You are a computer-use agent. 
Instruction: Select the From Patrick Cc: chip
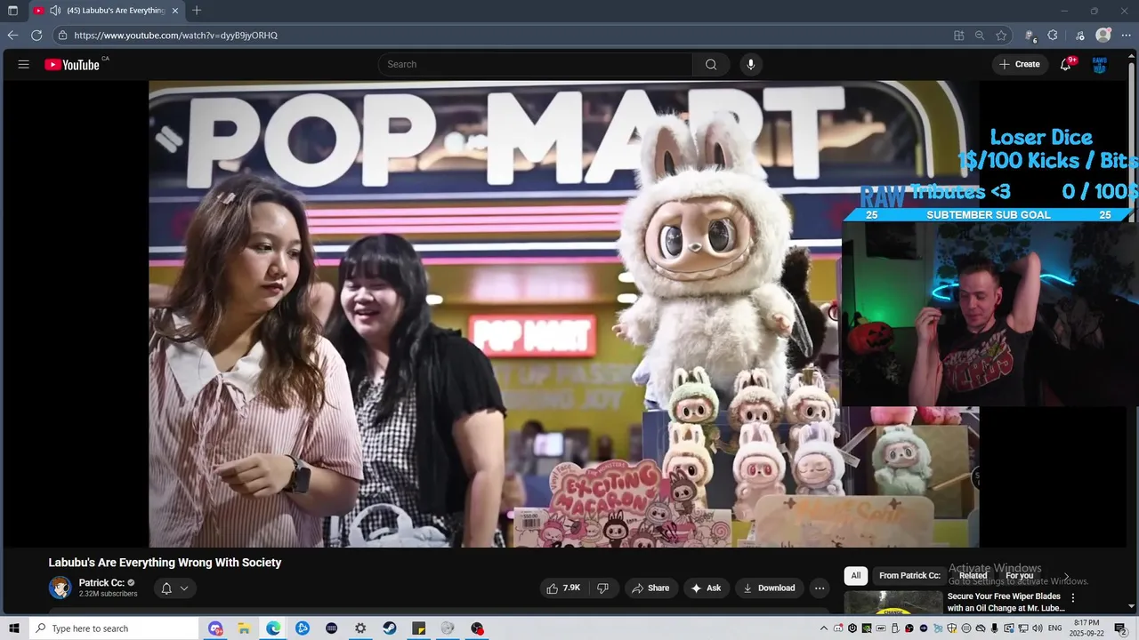point(909,576)
